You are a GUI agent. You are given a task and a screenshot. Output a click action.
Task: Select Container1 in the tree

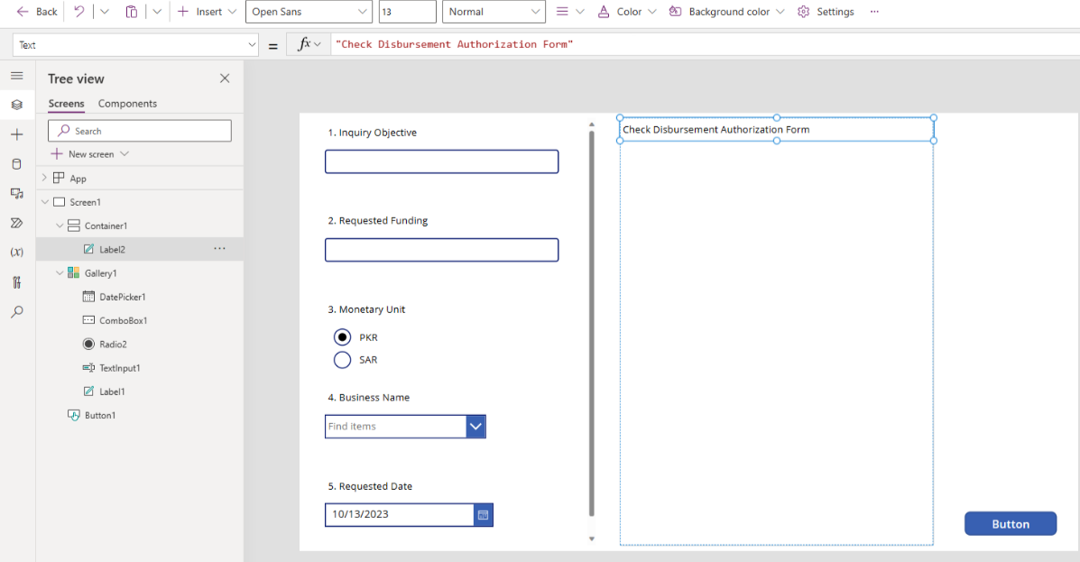point(106,226)
